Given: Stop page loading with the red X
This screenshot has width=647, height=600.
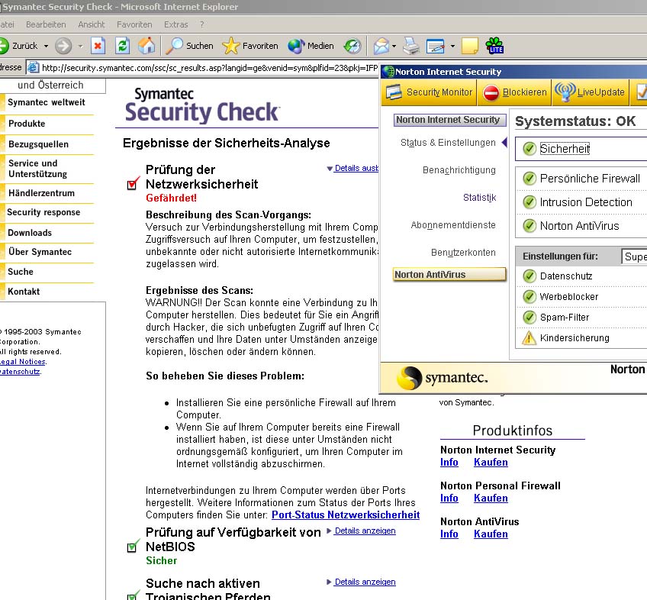Looking at the screenshot, I should [x=98, y=46].
